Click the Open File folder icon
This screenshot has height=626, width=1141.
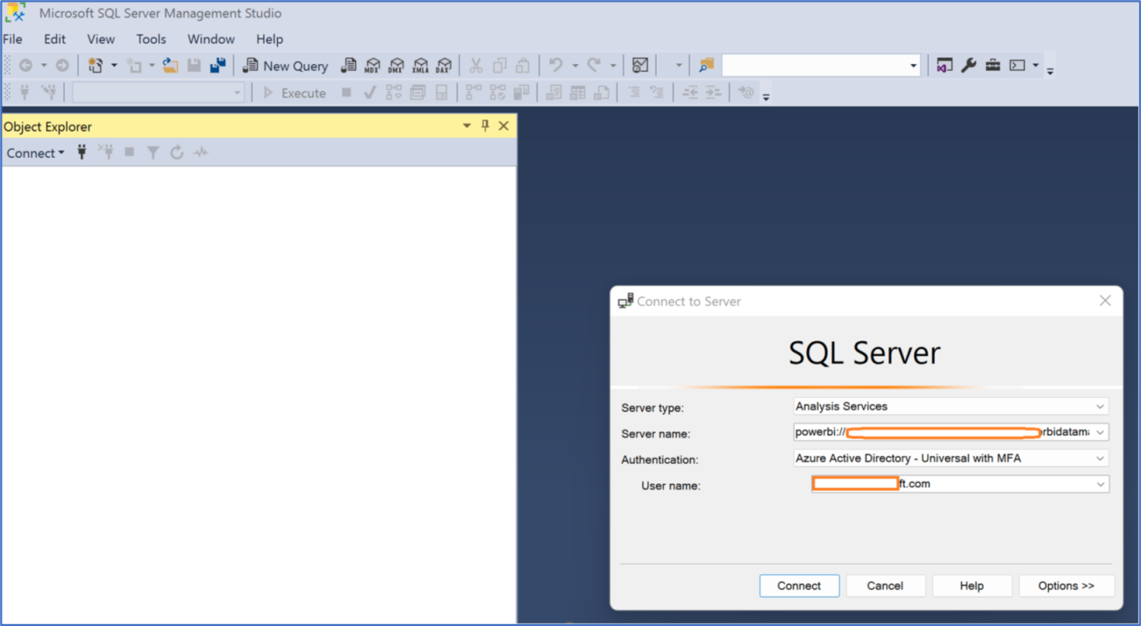pos(170,66)
